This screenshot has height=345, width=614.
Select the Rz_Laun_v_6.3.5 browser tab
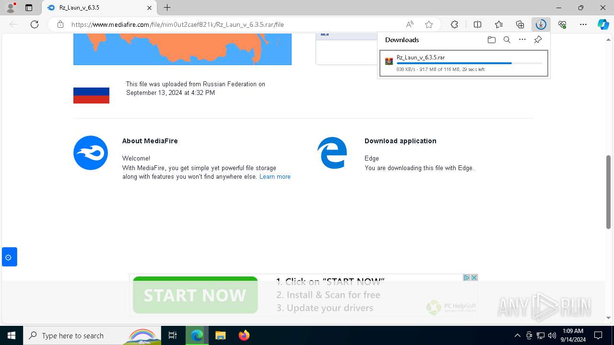click(99, 8)
